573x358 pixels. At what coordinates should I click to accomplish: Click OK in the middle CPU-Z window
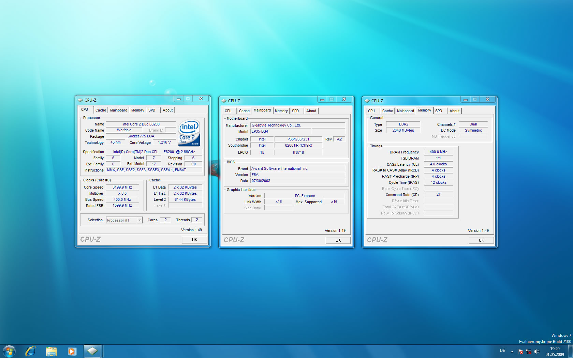pyautogui.click(x=338, y=240)
